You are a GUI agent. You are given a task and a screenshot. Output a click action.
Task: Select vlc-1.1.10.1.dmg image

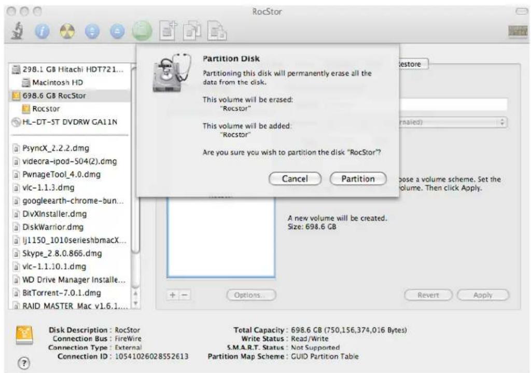[x=69, y=267]
